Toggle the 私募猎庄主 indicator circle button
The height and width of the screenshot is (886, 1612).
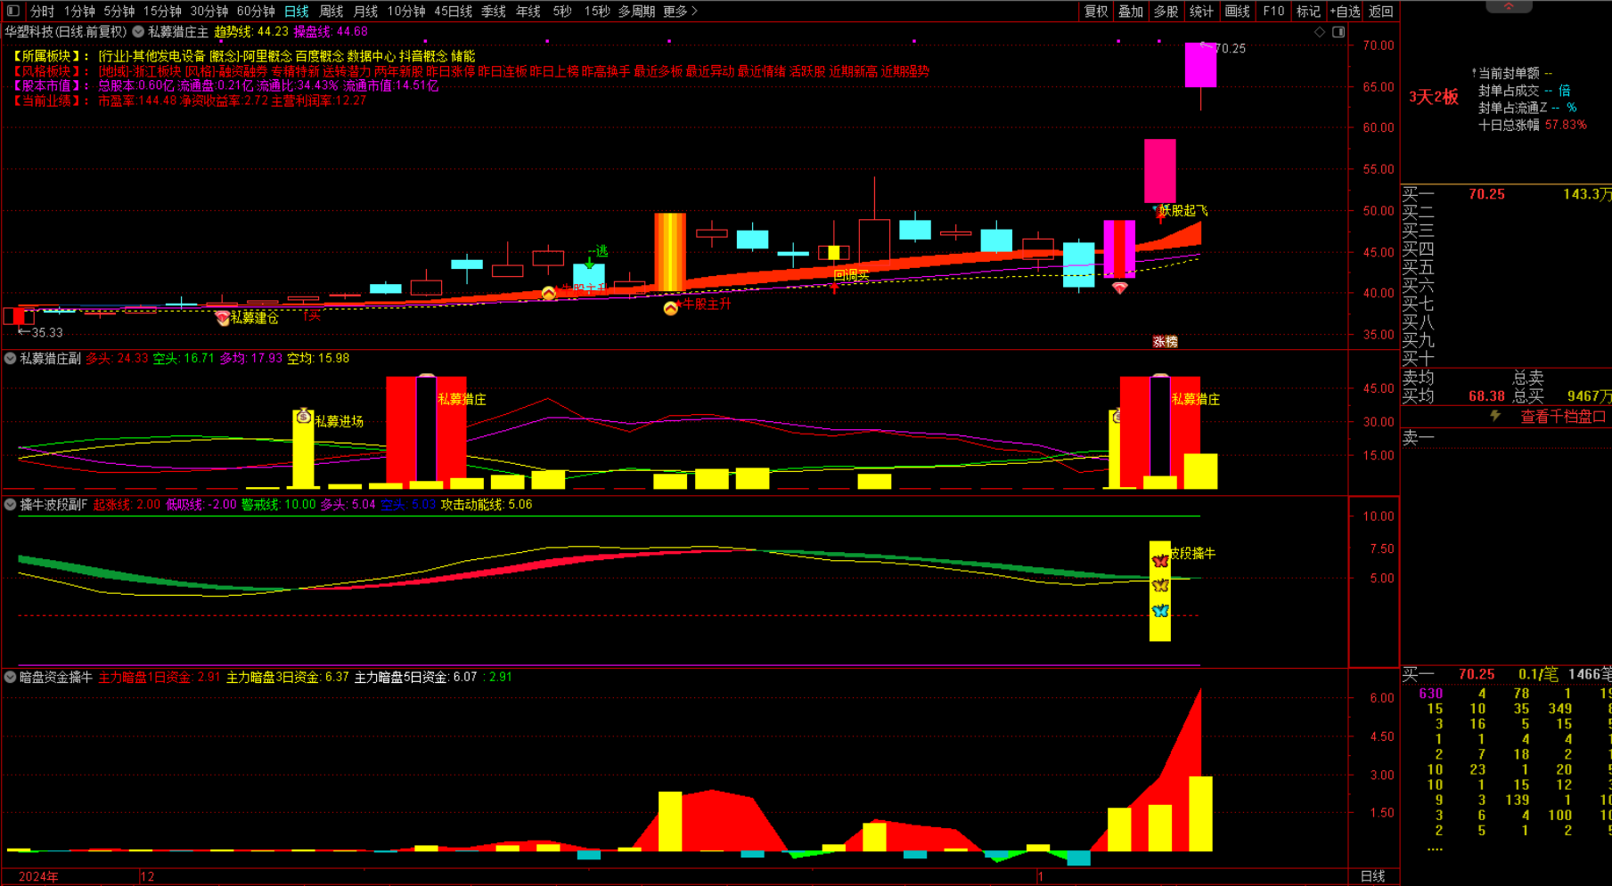[x=138, y=32]
